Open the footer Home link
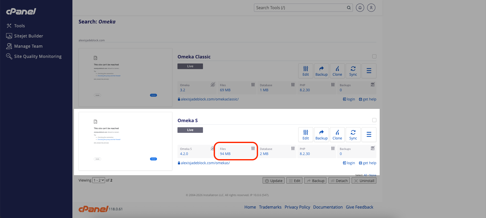The width and height of the screenshot is (486, 218). (250, 207)
